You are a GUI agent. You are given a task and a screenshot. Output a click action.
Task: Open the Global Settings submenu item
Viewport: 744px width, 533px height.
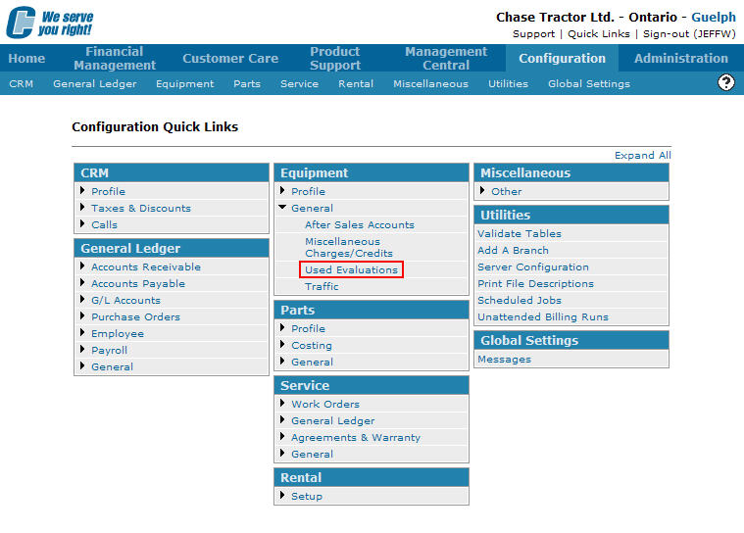click(x=589, y=84)
